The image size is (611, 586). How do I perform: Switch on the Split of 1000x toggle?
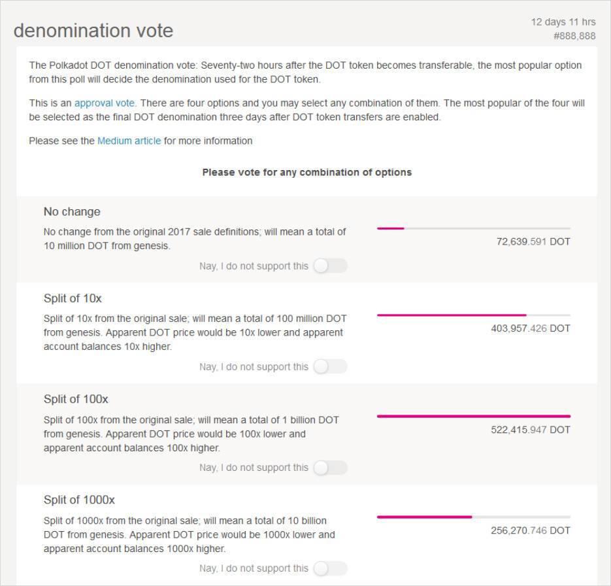tap(329, 568)
